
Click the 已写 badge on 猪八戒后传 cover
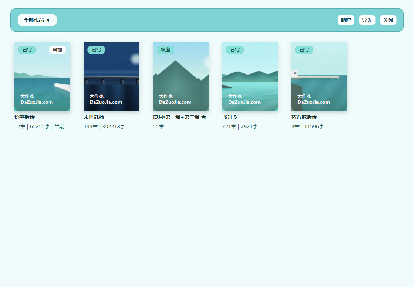point(304,50)
